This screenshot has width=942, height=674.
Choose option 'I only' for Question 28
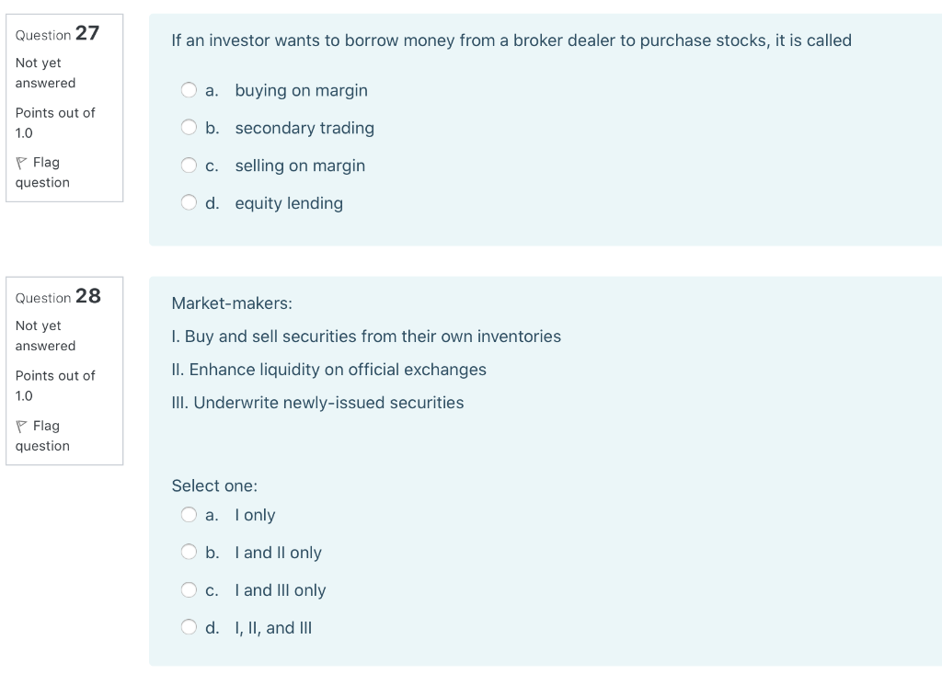[189, 514]
